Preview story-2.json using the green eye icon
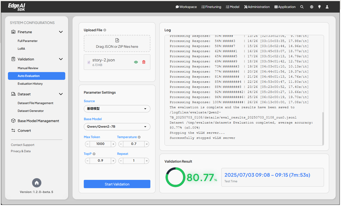Viewport: 341px width, 206px height. click(136, 62)
